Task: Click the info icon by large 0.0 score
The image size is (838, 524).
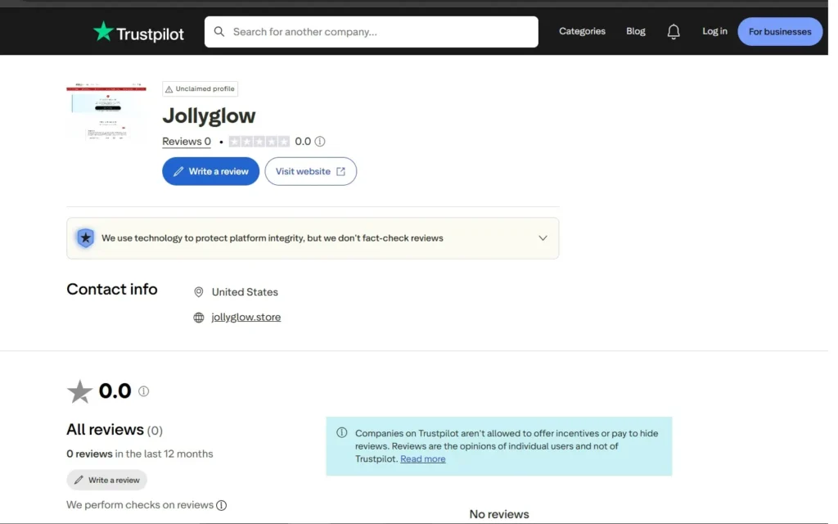Action: [143, 391]
